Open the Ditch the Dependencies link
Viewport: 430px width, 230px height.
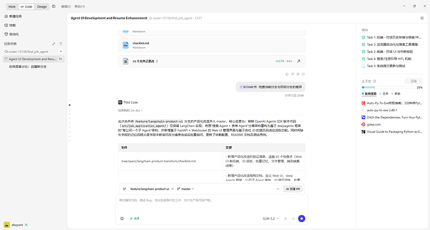(391, 117)
